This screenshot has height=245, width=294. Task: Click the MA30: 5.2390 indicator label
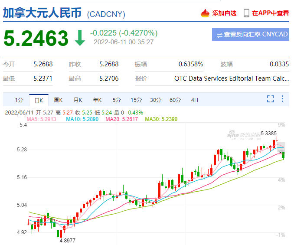tap(161, 119)
